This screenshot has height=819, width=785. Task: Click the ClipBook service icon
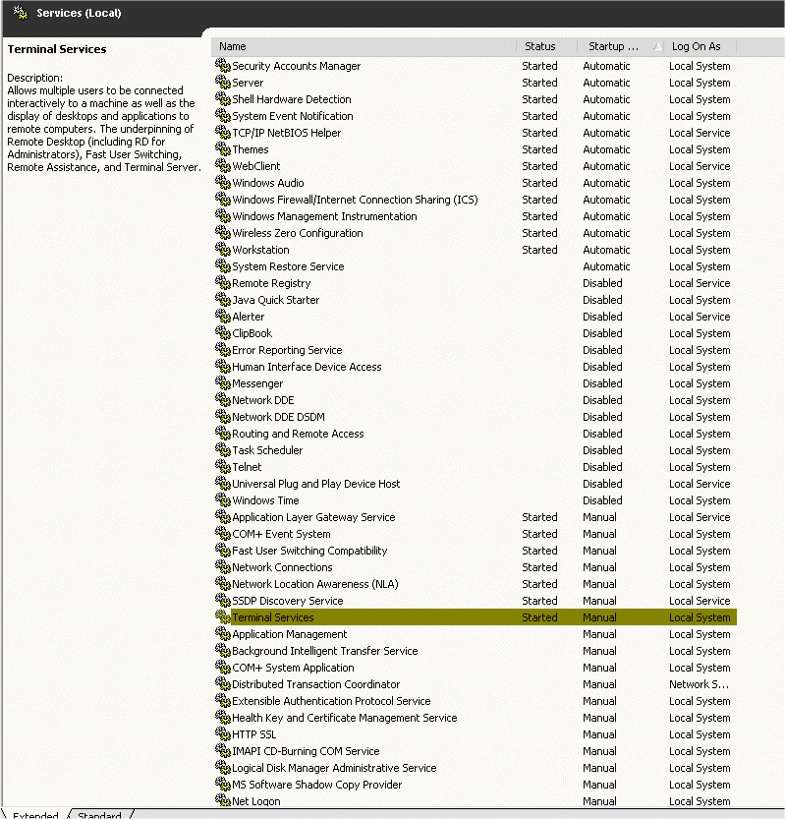(x=223, y=332)
